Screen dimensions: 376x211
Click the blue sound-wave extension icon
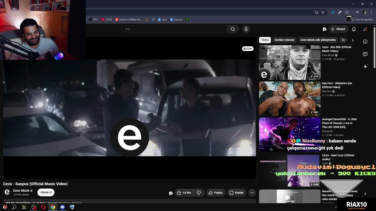[x=333, y=12]
